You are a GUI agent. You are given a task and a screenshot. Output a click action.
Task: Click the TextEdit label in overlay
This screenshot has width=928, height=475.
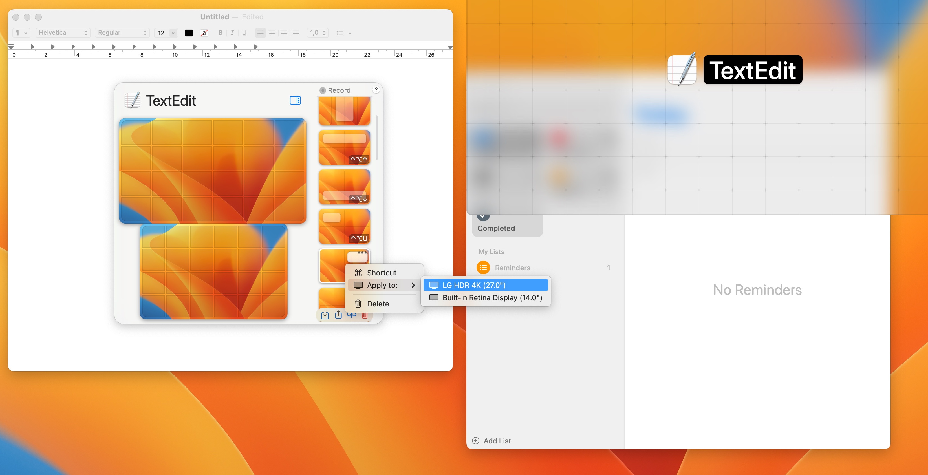[753, 70]
